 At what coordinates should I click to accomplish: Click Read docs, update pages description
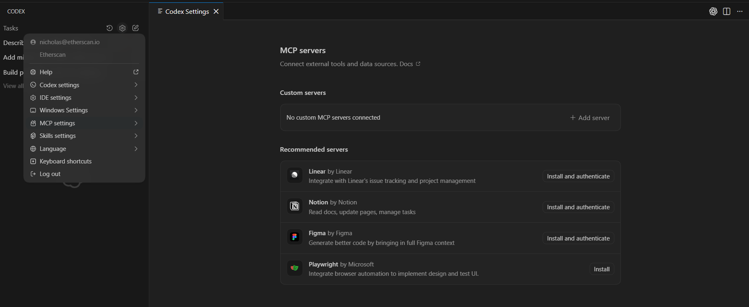(x=362, y=212)
